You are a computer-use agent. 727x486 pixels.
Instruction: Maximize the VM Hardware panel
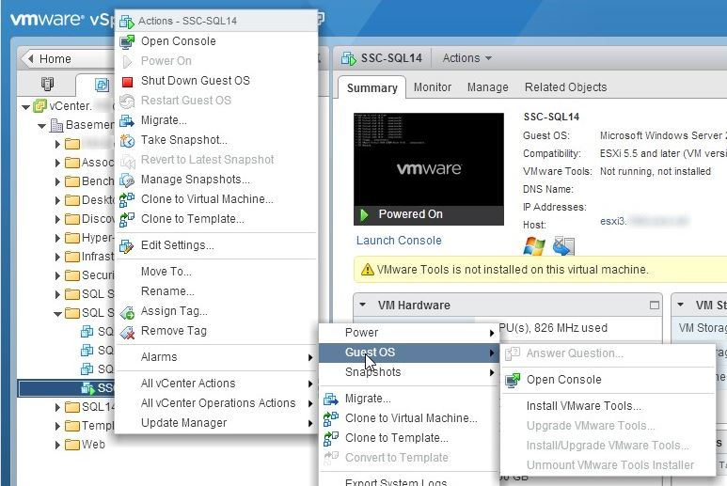(x=655, y=305)
